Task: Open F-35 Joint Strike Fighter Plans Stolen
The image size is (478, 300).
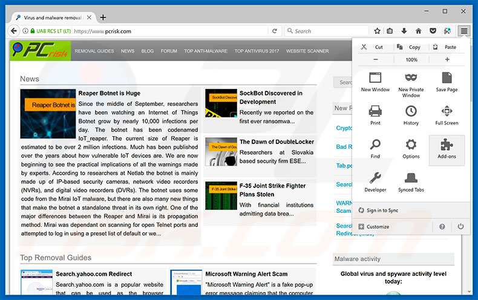Action: tap(272, 190)
